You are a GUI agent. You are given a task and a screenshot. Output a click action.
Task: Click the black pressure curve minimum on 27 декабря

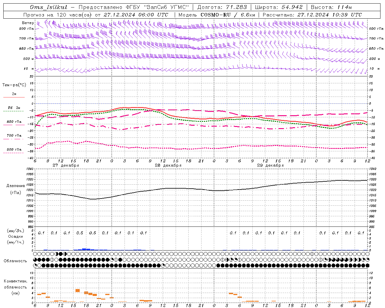click(93, 199)
